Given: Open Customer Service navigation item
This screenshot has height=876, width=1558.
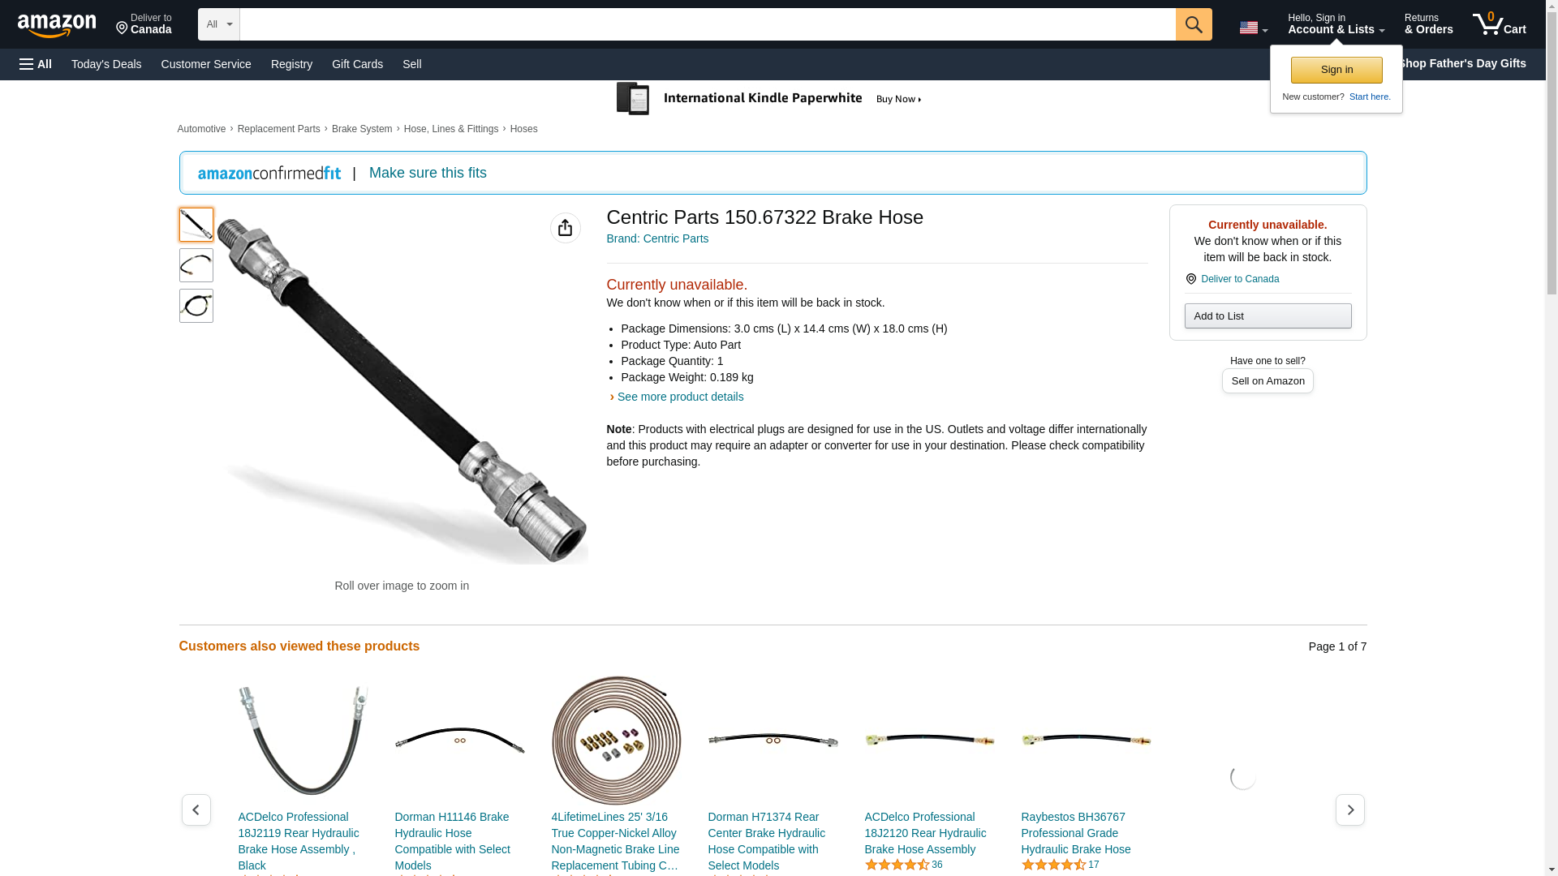Looking at the screenshot, I should tap(206, 64).
